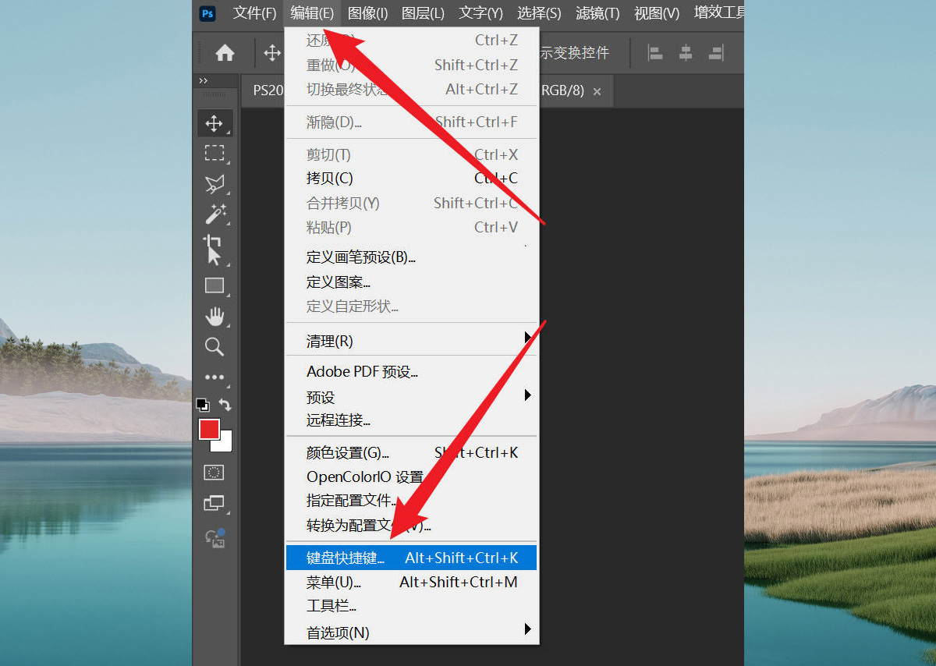Open the three-dots Edit Toolbar button
This screenshot has height=666, width=936.
[x=214, y=377]
